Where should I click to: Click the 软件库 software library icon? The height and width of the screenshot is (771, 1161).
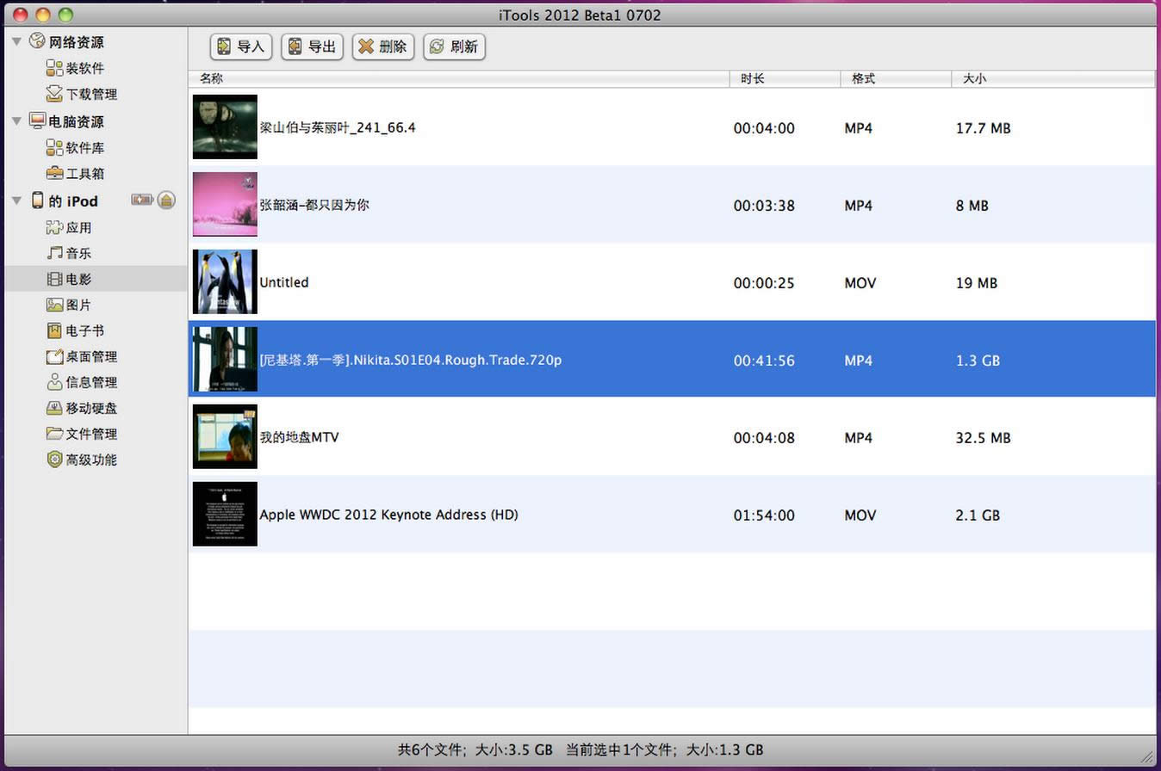54,147
